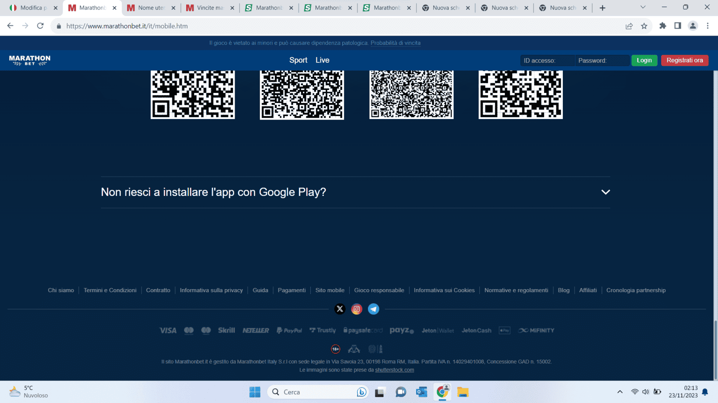The height and width of the screenshot is (403, 718).
Task: Open the Cronologia partnership link
Action: click(636, 290)
